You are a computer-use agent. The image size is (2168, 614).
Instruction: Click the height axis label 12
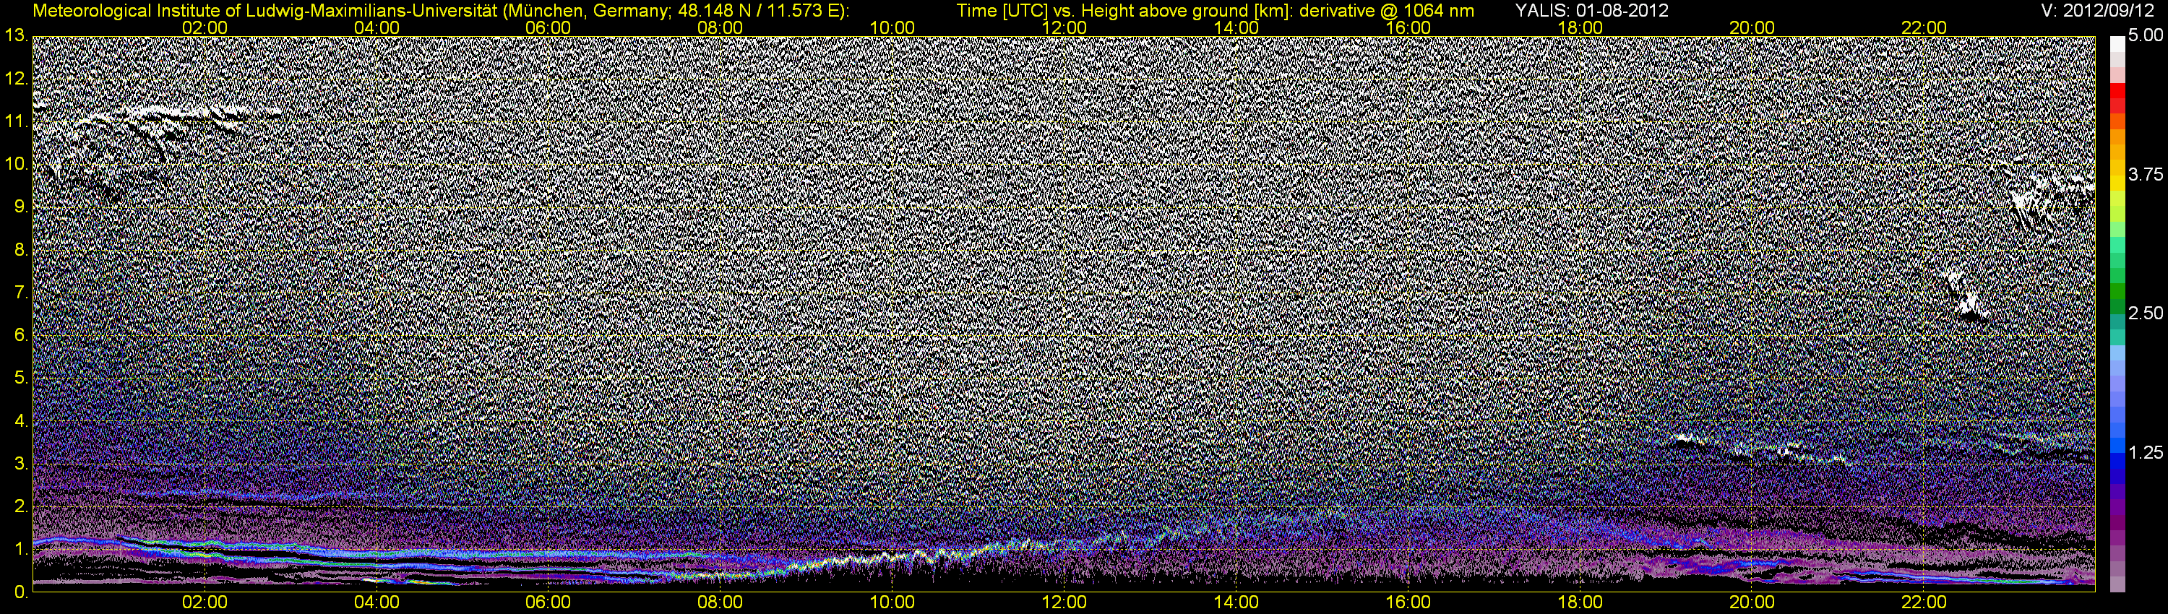pos(16,79)
